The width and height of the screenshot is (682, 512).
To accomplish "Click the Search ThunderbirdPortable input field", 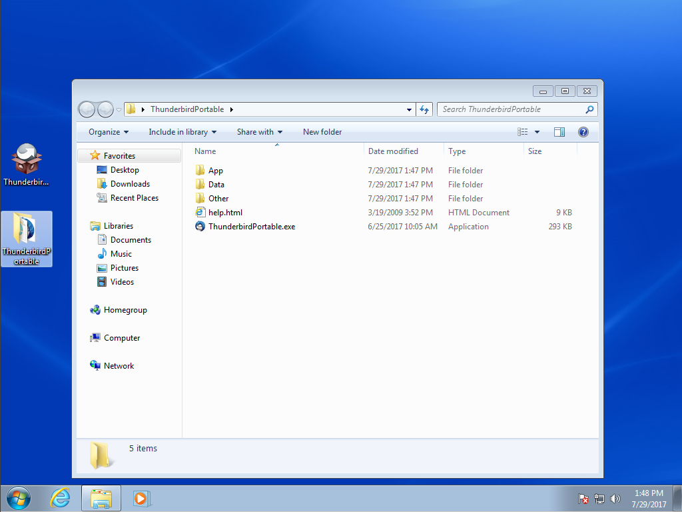I will [x=510, y=109].
